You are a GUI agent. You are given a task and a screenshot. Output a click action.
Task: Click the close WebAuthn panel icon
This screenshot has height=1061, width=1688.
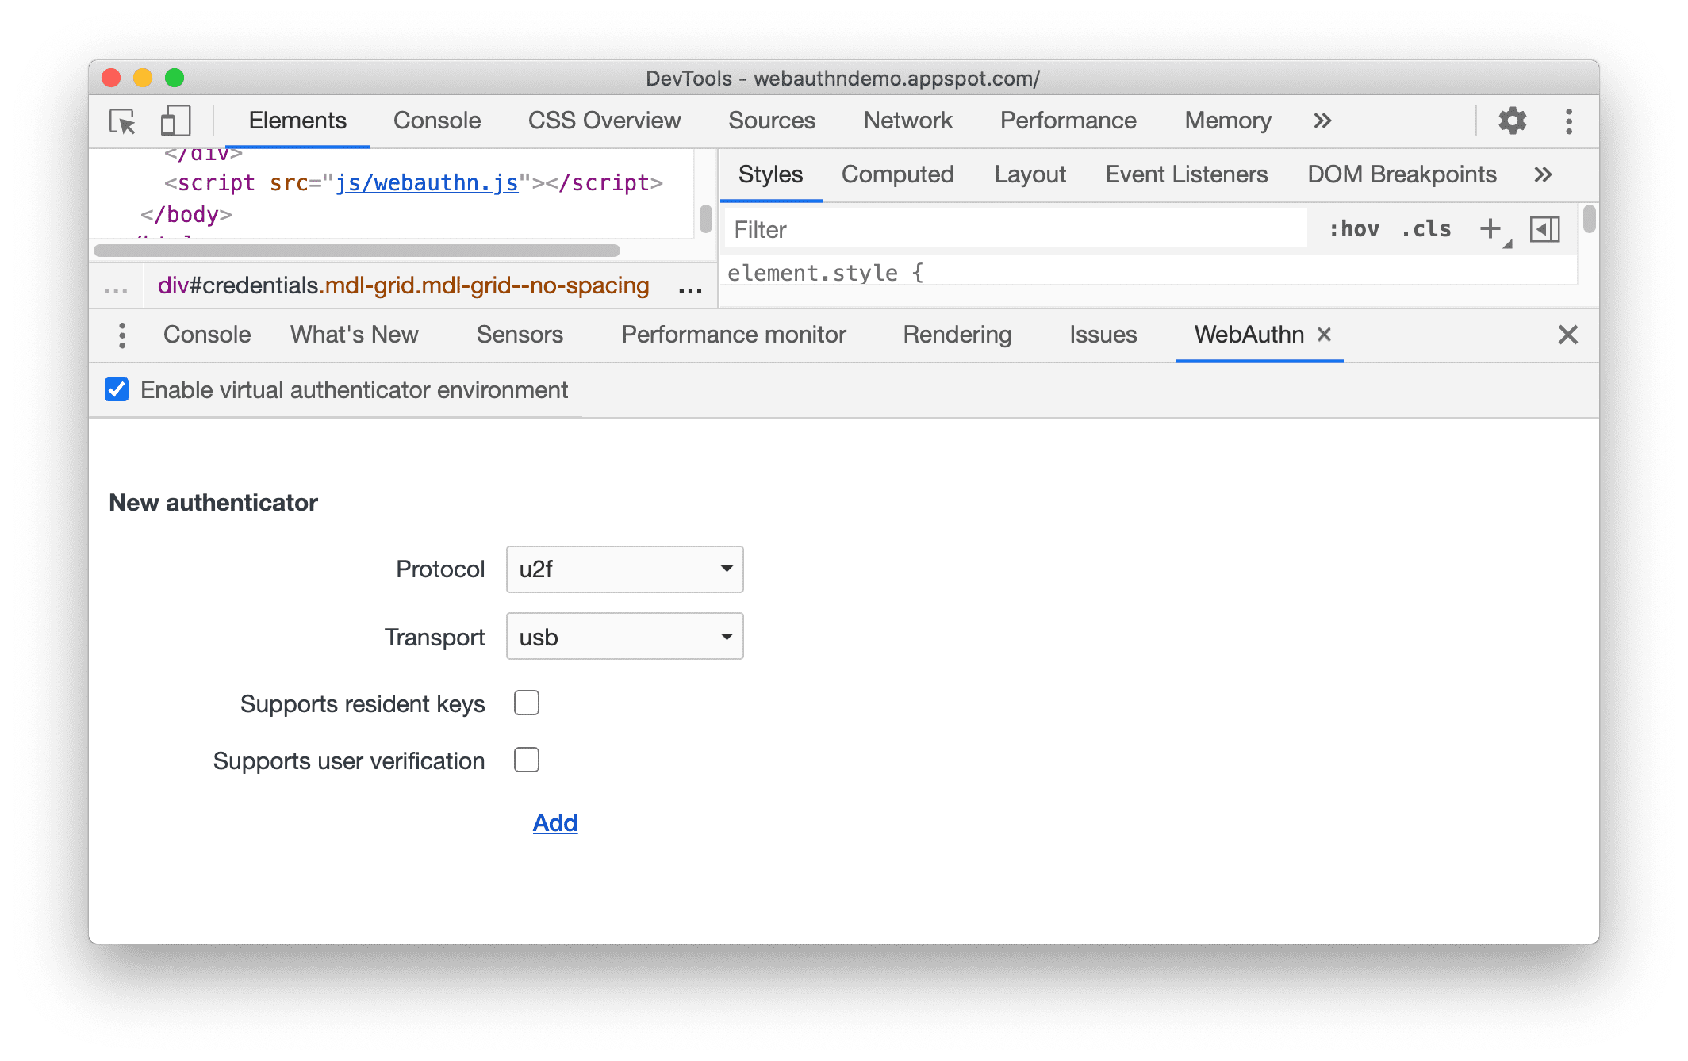click(x=1325, y=334)
